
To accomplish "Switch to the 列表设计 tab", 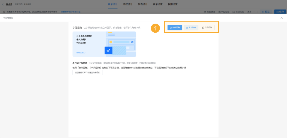I will pyautogui.click(x=143, y=4).
